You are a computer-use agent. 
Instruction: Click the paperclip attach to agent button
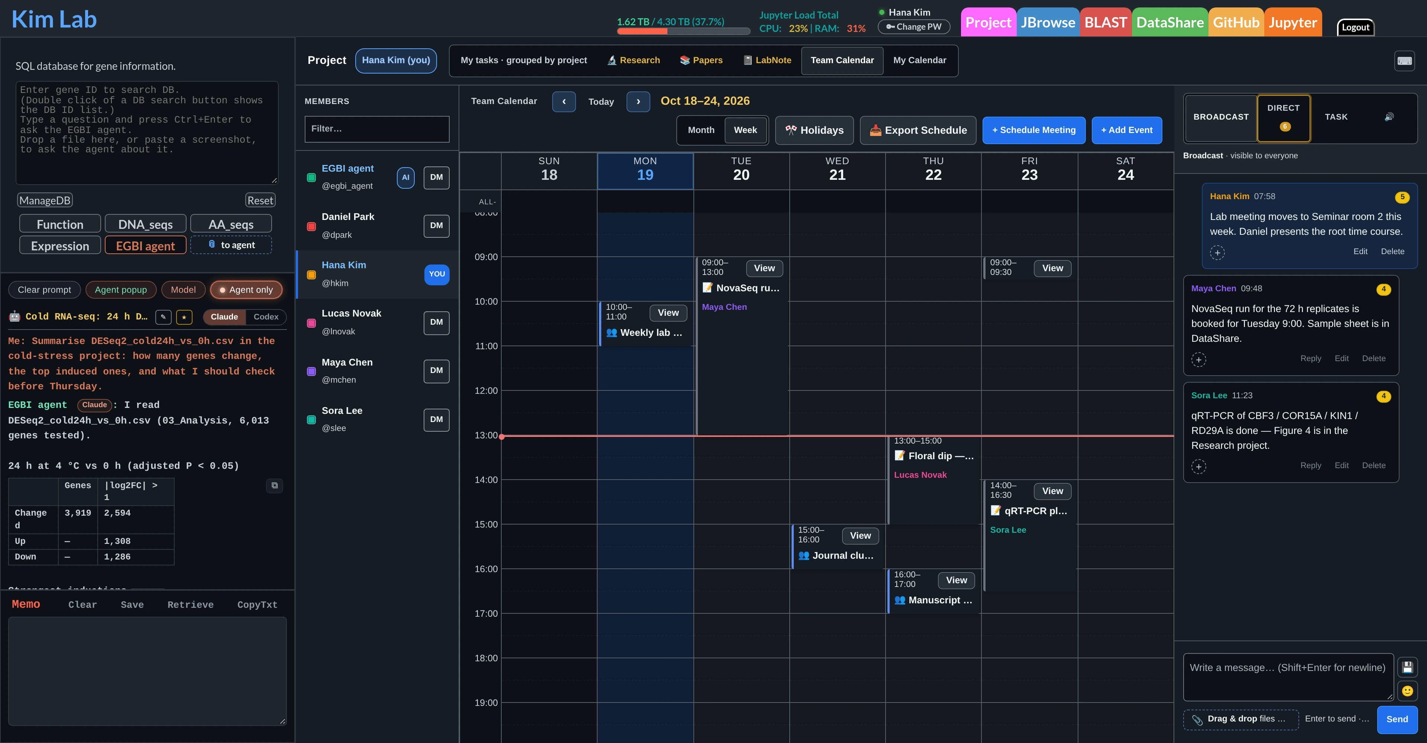231,245
